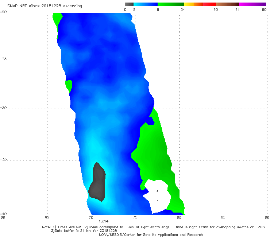Image resolution: width=270 pixels, height=237 pixels.
Task: Click the note line starting 'Note: 1) Times are GMT'
Action: coord(153,227)
